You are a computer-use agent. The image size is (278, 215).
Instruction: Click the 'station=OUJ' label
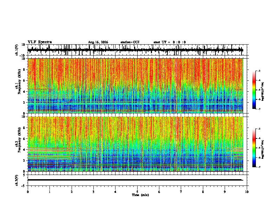pyautogui.click(x=130, y=42)
